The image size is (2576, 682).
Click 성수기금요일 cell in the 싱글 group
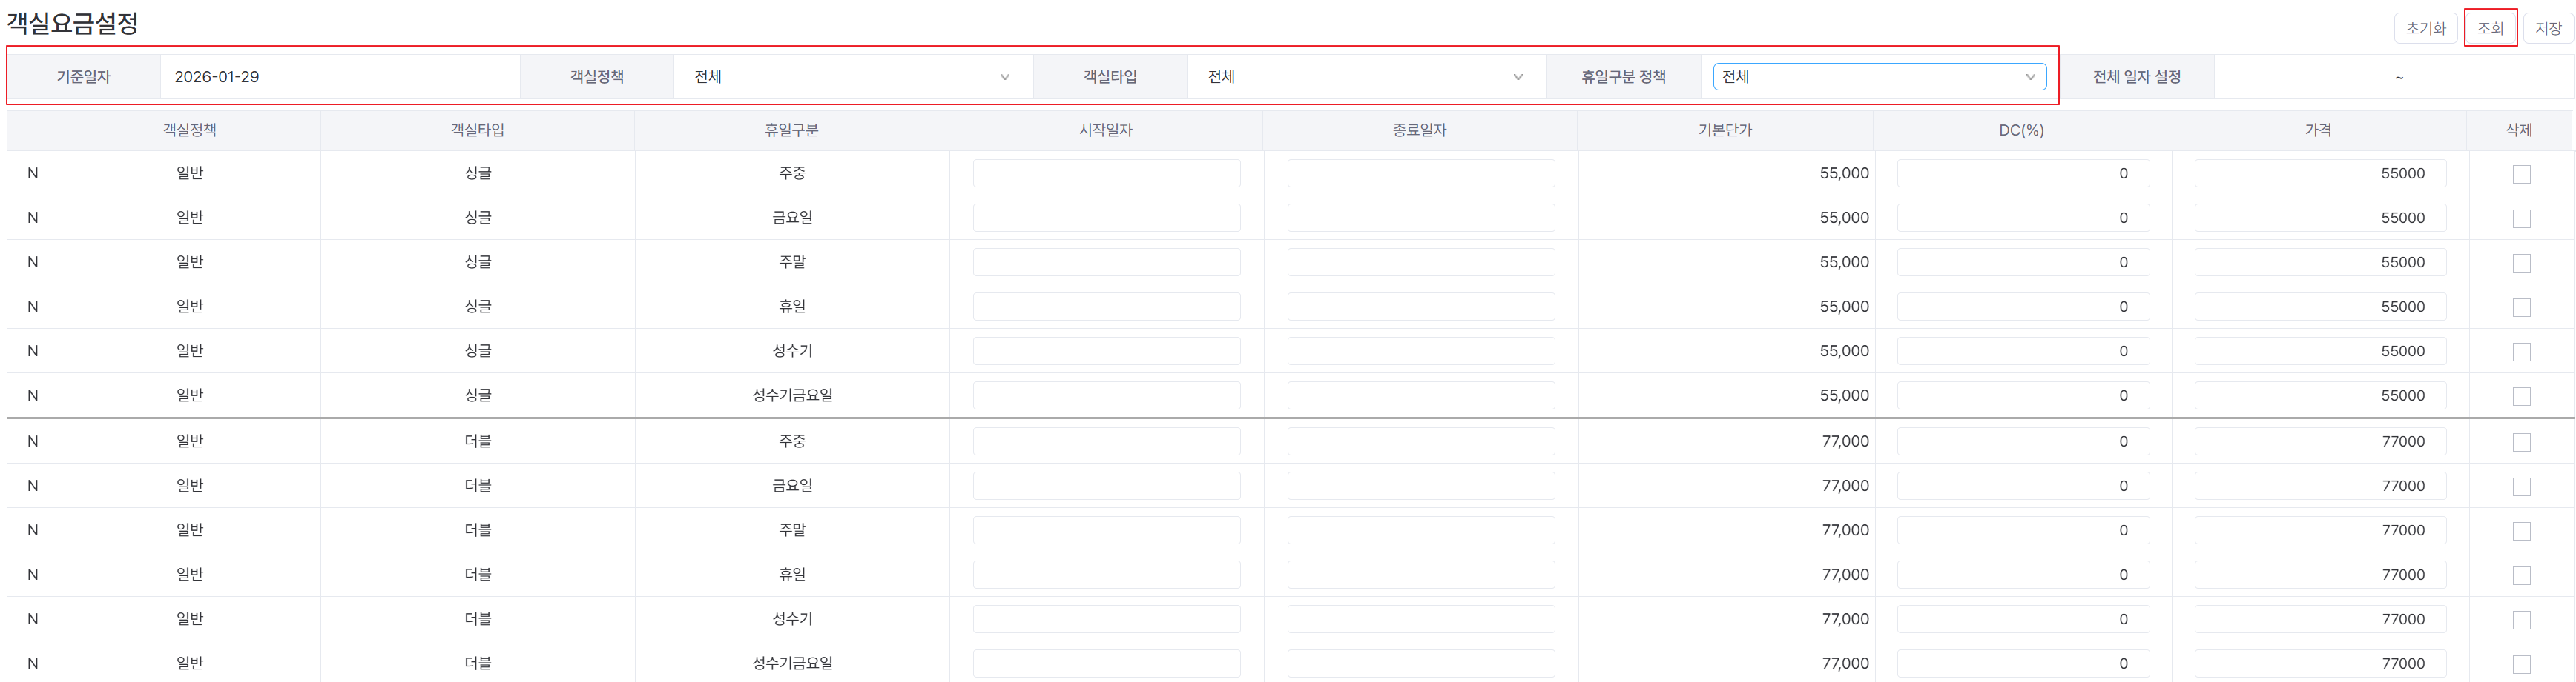coord(792,395)
